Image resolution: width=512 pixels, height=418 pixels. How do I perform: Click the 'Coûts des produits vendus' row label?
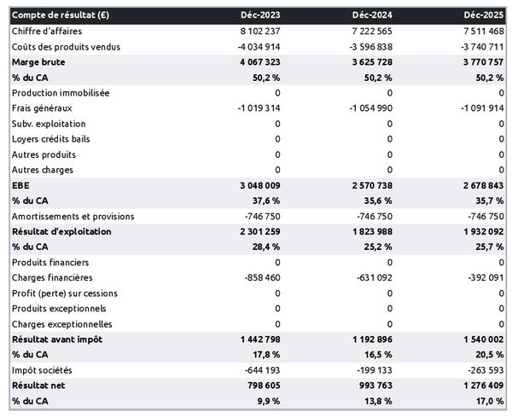[x=65, y=46]
